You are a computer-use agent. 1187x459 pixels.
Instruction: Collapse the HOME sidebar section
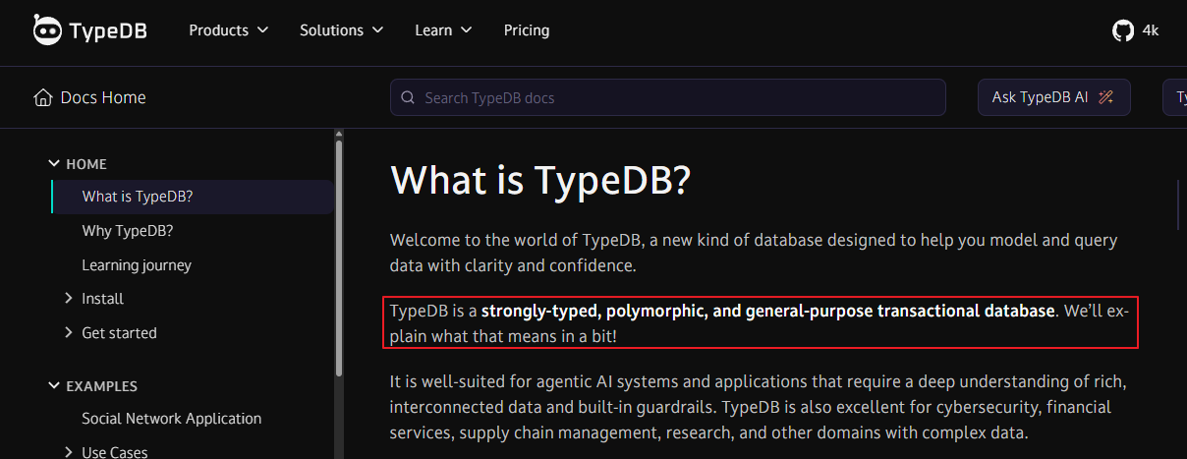(x=55, y=164)
